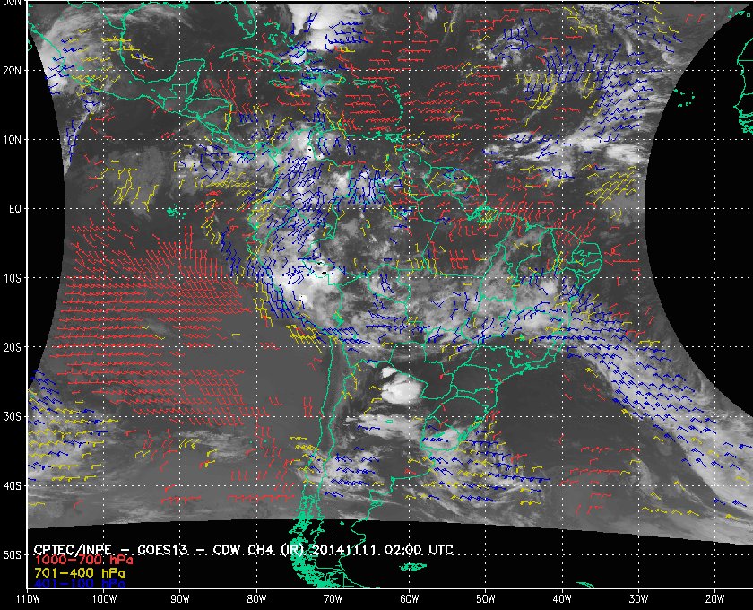
Task: Click the 20W longitude label
Action: pyautogui.click(x=714, y=599)
